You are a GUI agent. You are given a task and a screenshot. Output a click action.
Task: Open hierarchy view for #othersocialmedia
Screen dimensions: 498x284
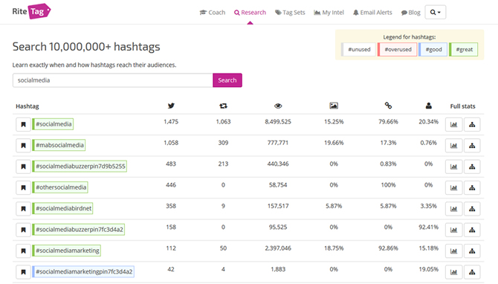pos(472,188)
